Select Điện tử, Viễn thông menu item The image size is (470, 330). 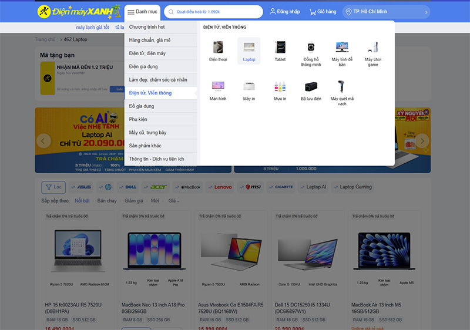click(161, 93)
